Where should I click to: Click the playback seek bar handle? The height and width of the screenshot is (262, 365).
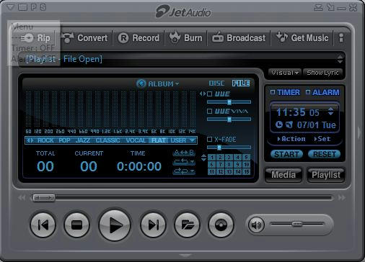coord(44,198)
